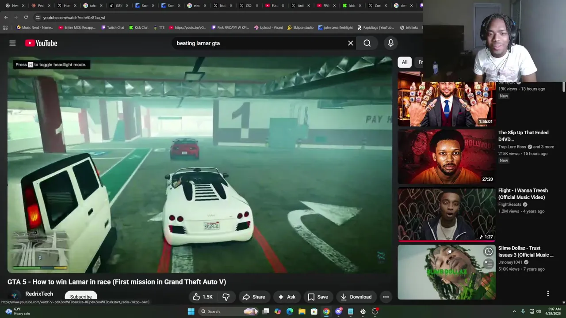The image size is (566, 318).
Task: Open The Slip Up That Ended D4VD thumbnail
Action: point(446,156)
